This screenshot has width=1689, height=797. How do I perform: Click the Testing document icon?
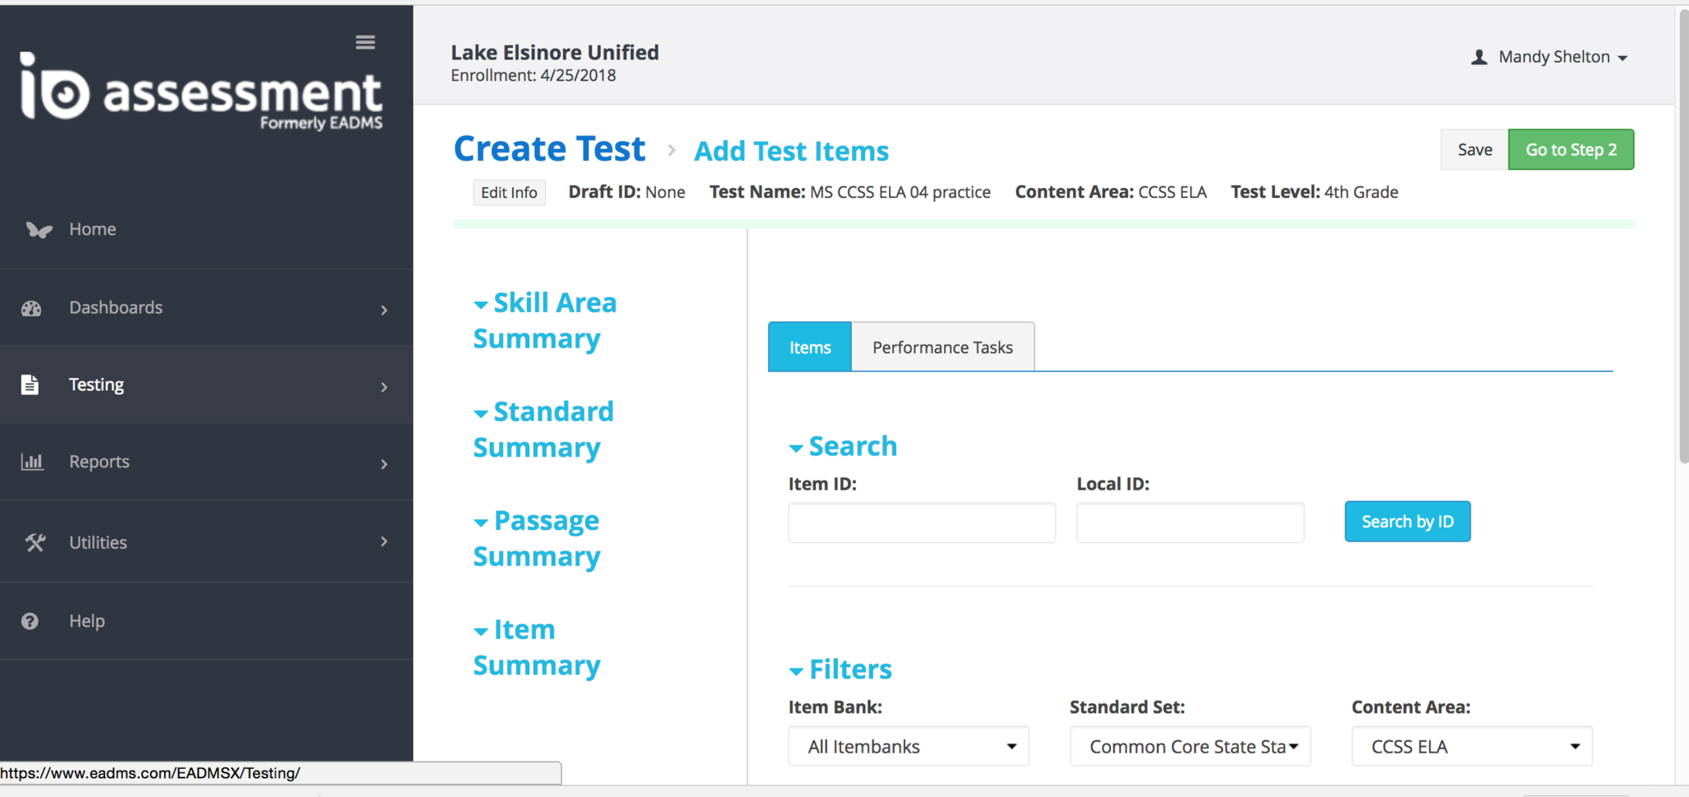[31, 385]
